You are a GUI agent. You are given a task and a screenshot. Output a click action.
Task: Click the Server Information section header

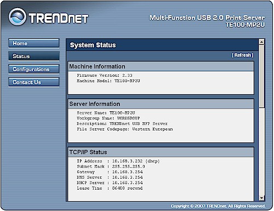pos(161,104)
